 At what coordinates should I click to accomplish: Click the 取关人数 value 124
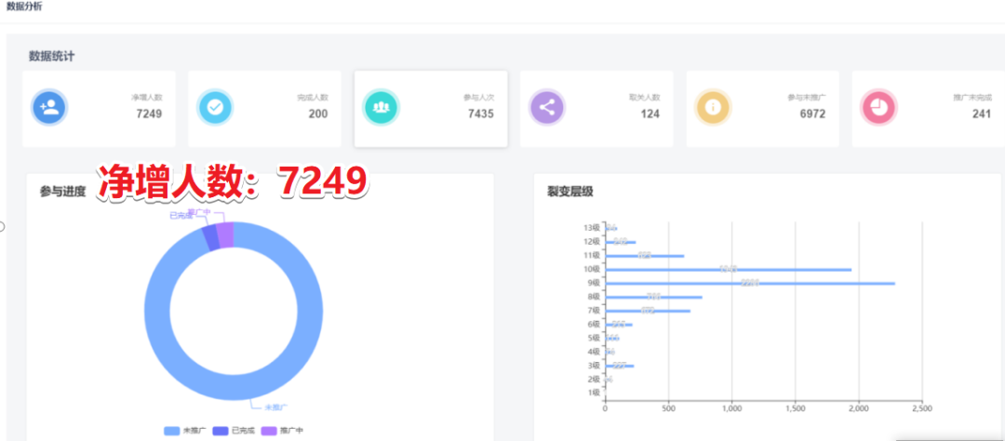650,114
